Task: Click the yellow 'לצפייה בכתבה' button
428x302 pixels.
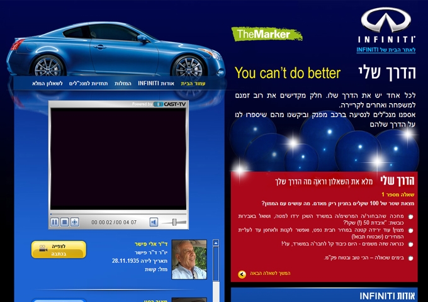Action: 59,249
